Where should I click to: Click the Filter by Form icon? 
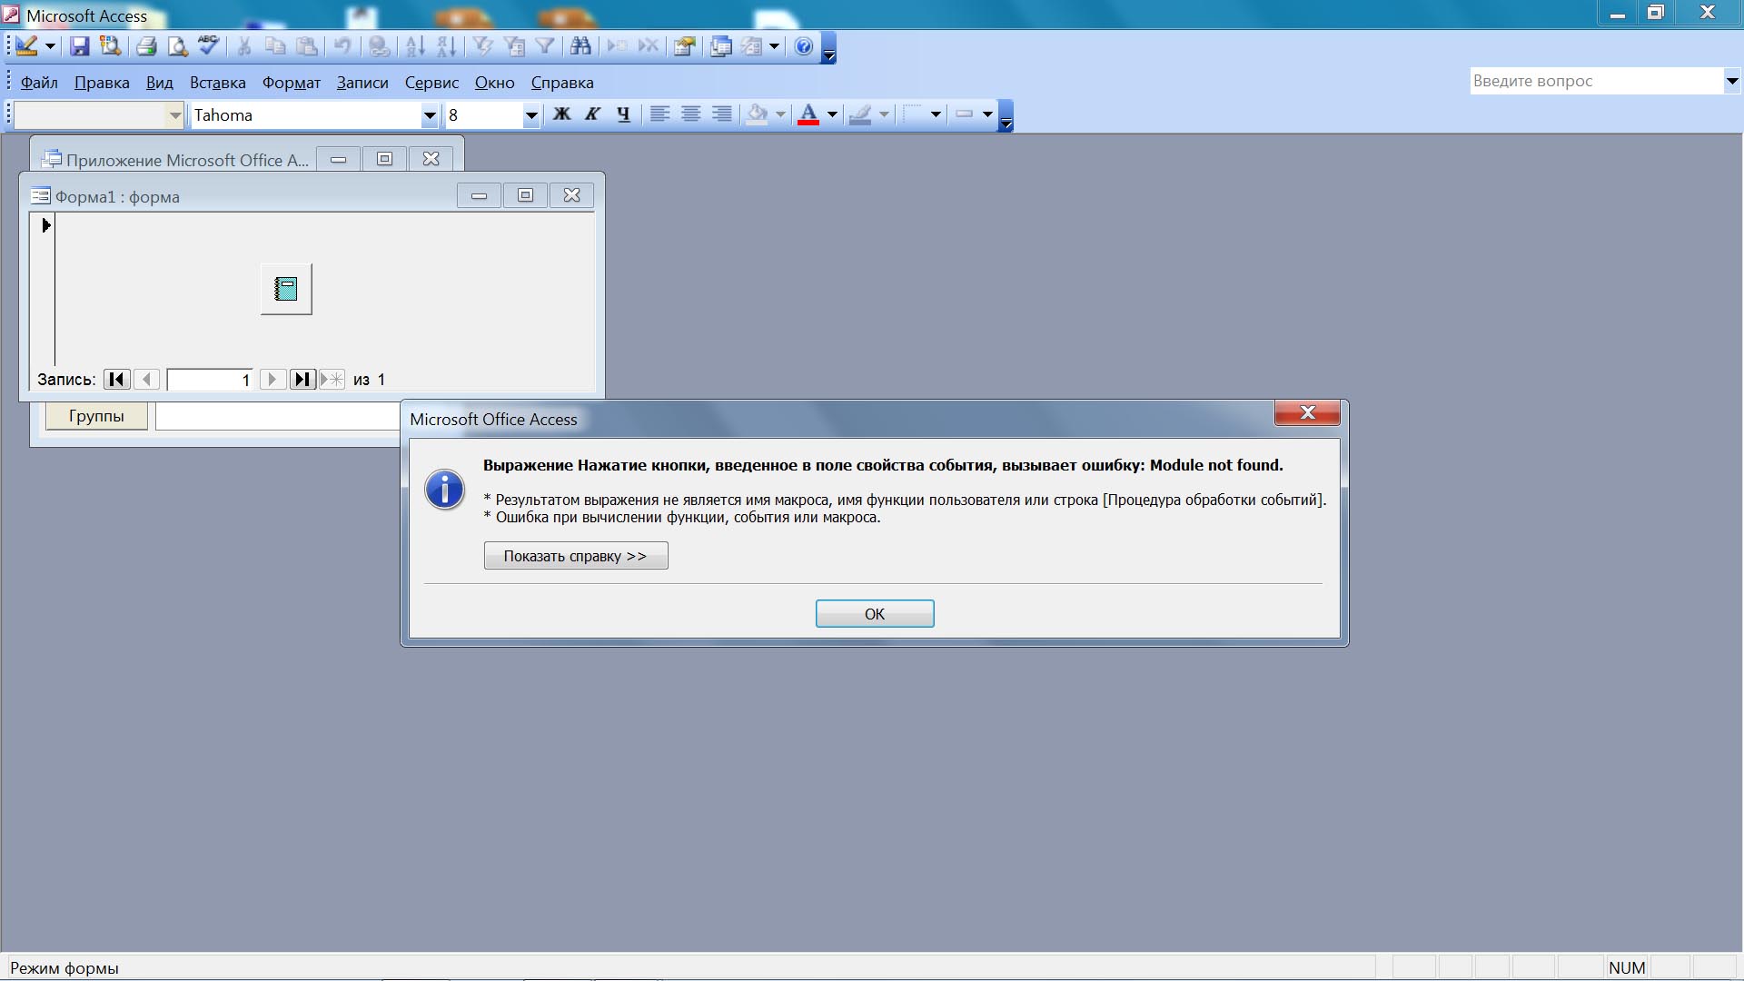coord(514,46)
